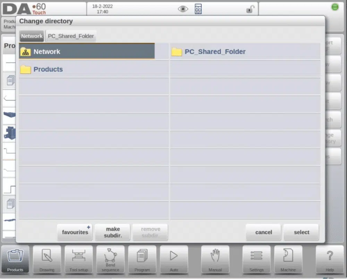Click the eye icon in top bar
Viewport: 347px width, 279px height.
click(x=183, y=9)
